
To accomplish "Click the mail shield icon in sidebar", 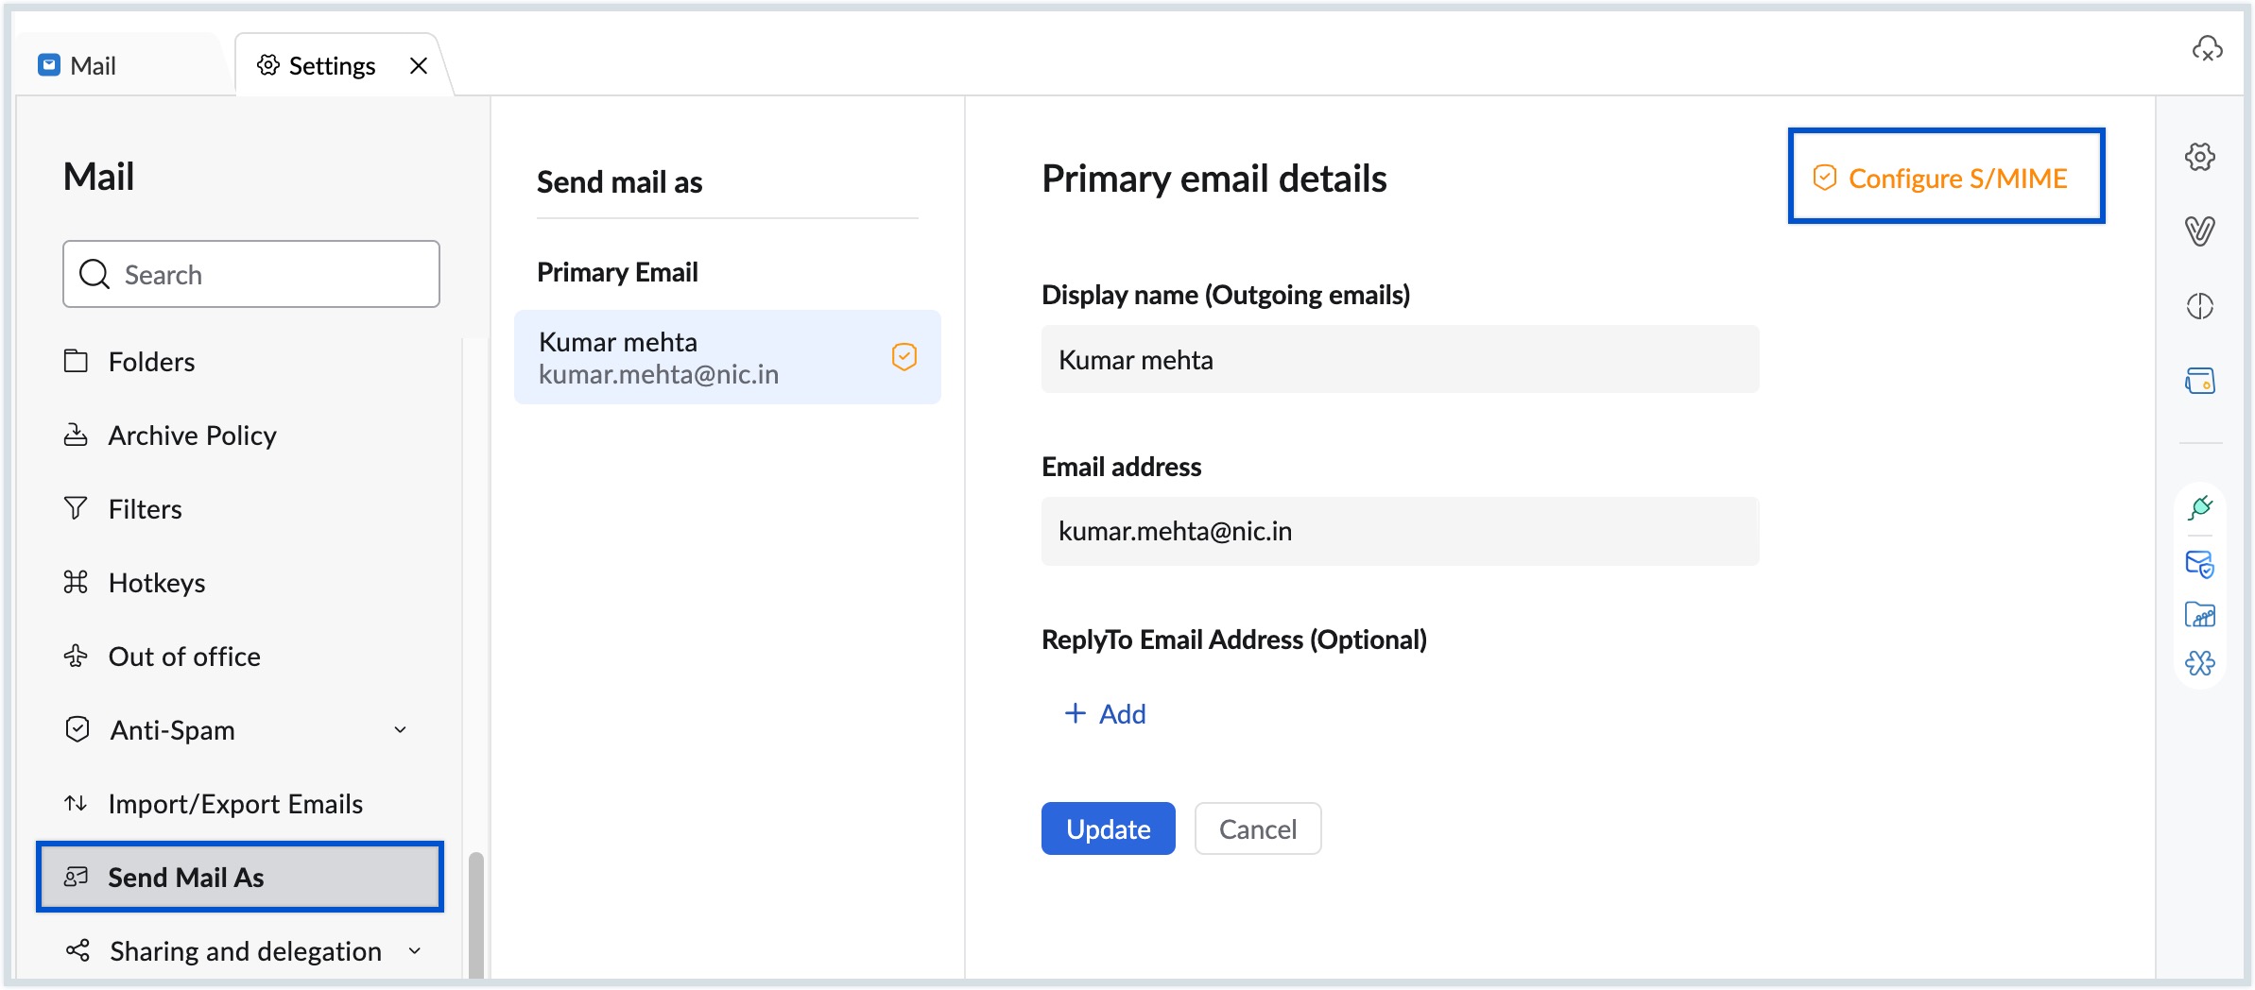I will [2199, 564].
